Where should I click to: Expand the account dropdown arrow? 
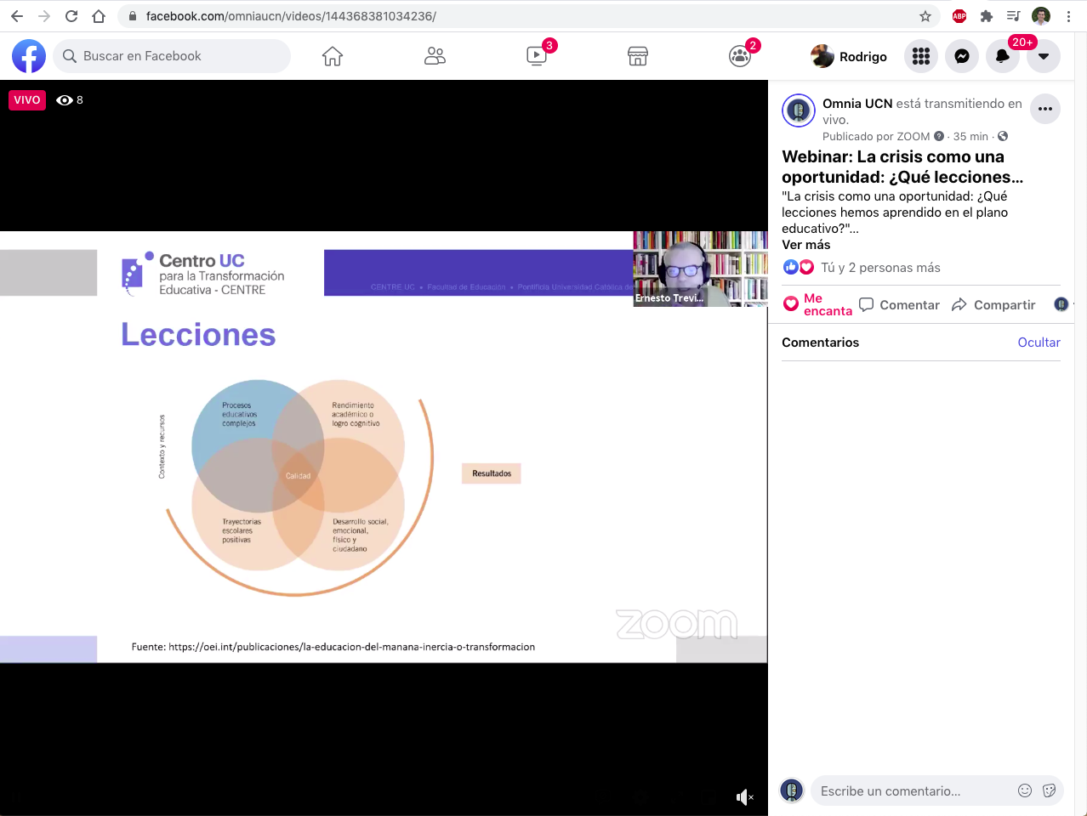(1044, 56)
